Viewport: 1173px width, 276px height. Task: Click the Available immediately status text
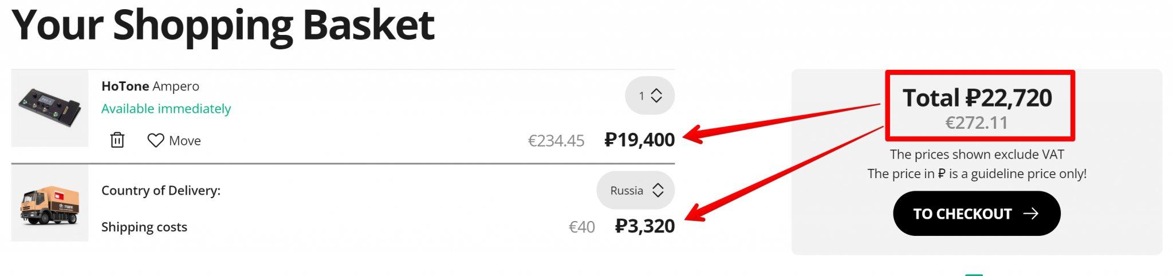click(x=166, y=109)
